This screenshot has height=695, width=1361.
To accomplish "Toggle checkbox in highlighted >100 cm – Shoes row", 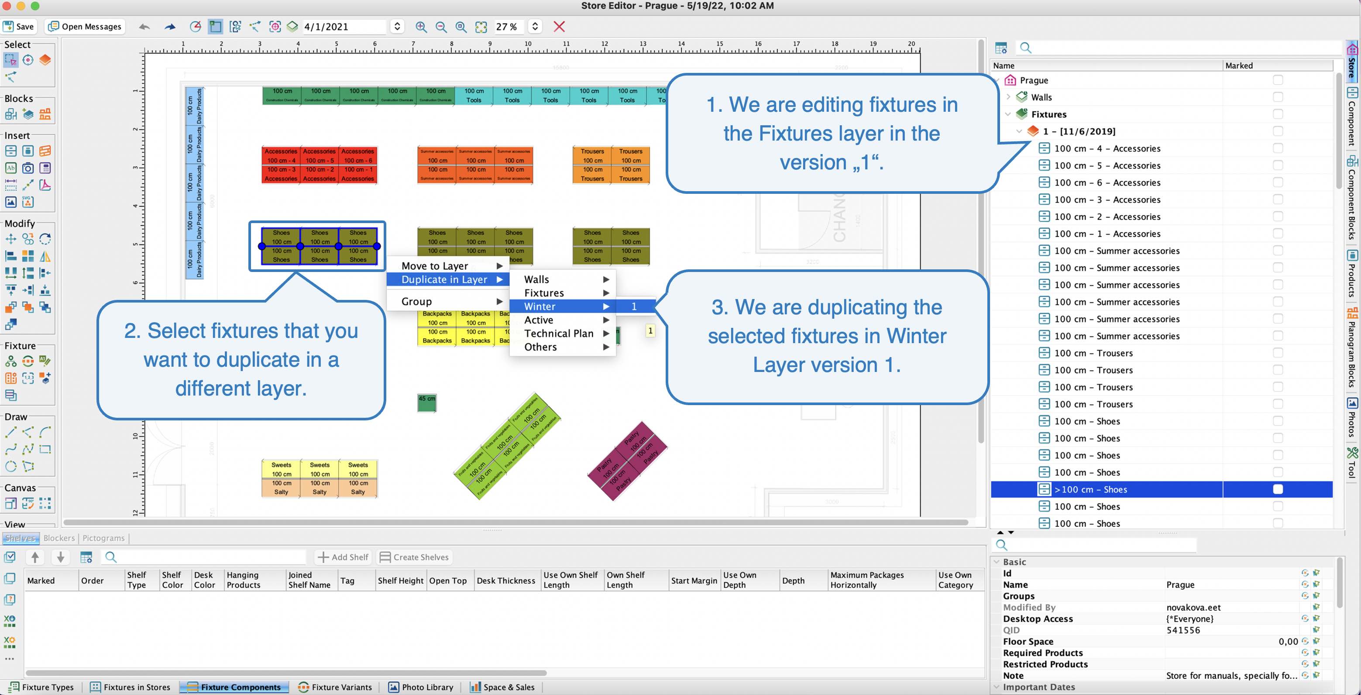I will tap(1278, 489).
